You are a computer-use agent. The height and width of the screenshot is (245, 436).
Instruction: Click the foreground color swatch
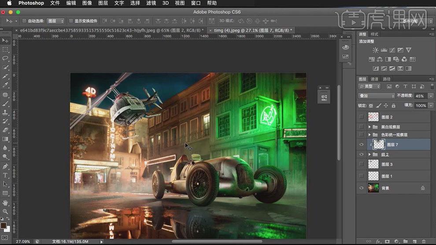tap(3, 225)
